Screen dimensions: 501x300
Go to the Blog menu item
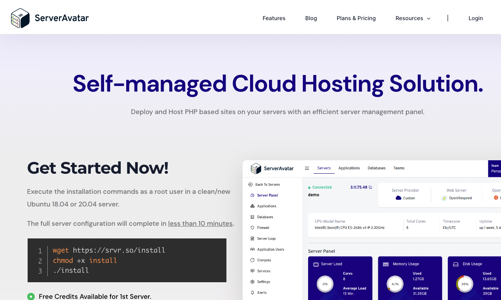tap(311, 18)
